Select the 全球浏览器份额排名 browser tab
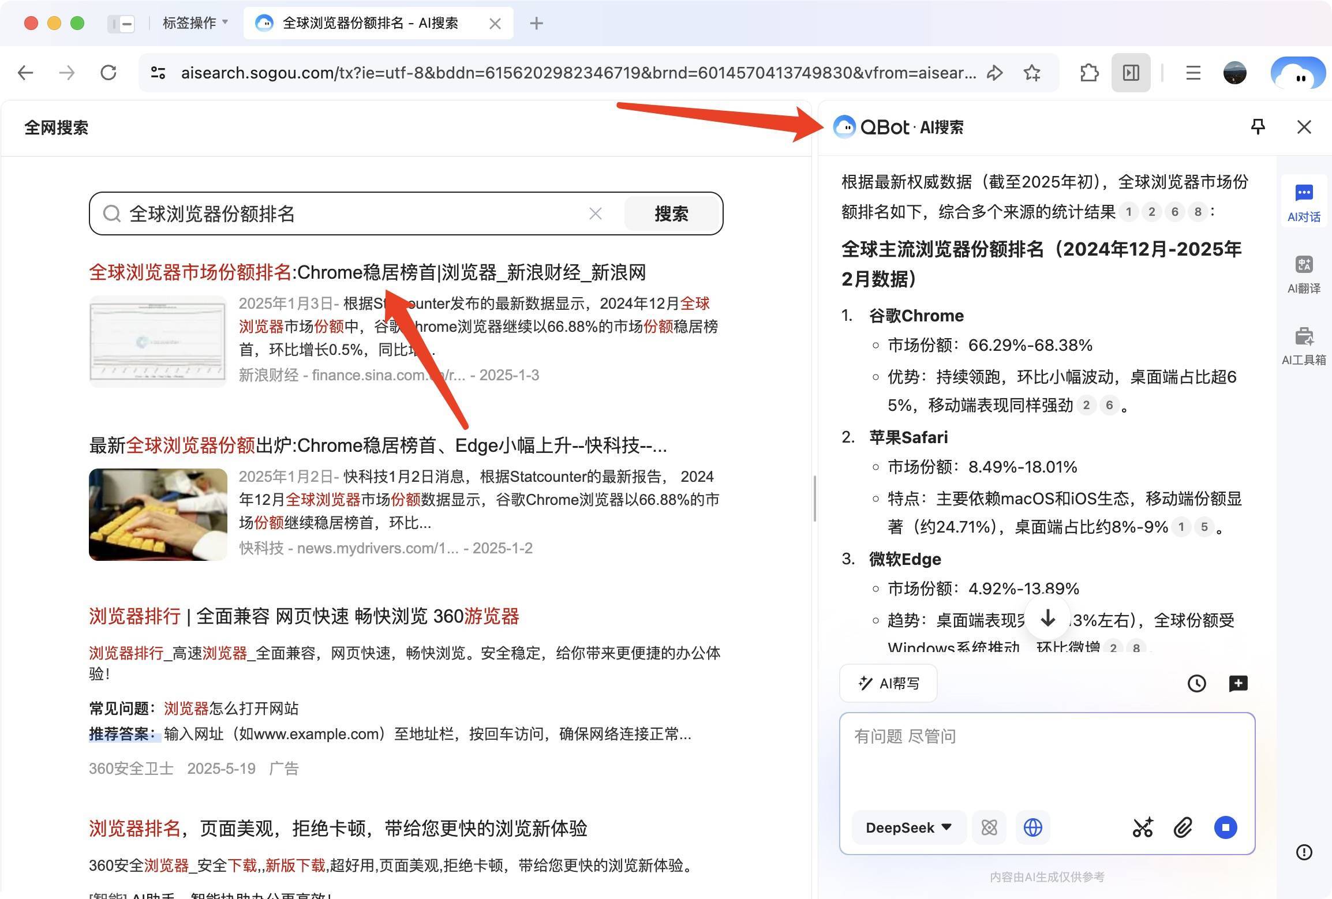This screenshot has height=899, width=1332. [369, 23]
